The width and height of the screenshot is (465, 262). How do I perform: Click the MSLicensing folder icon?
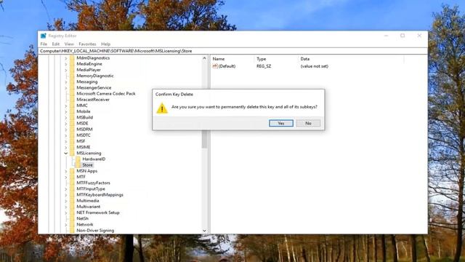72,153
